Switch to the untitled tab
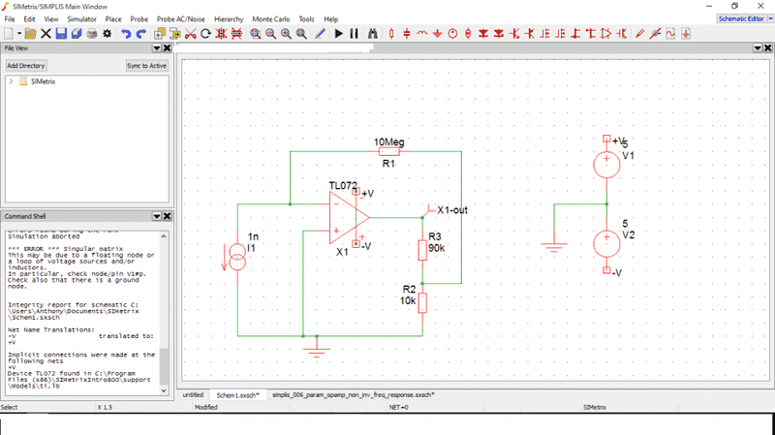Screen dimensions: 775x435 click(x=193, y=395)
